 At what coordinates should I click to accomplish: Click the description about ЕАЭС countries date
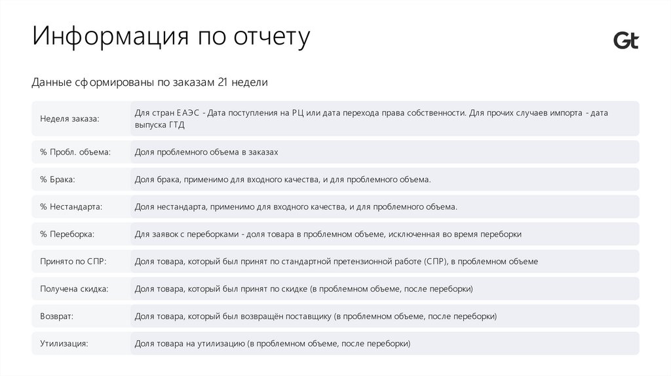(x=372, y=119)
